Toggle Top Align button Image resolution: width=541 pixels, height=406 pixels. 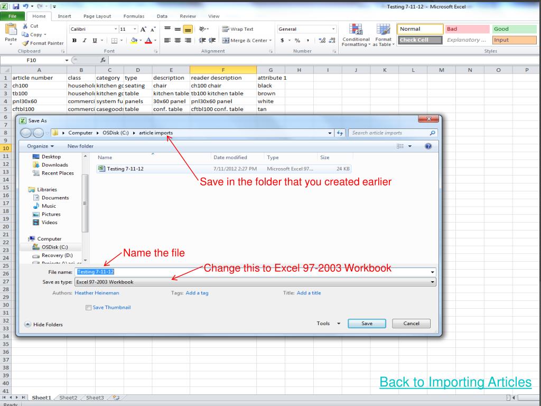pos(167,29)
